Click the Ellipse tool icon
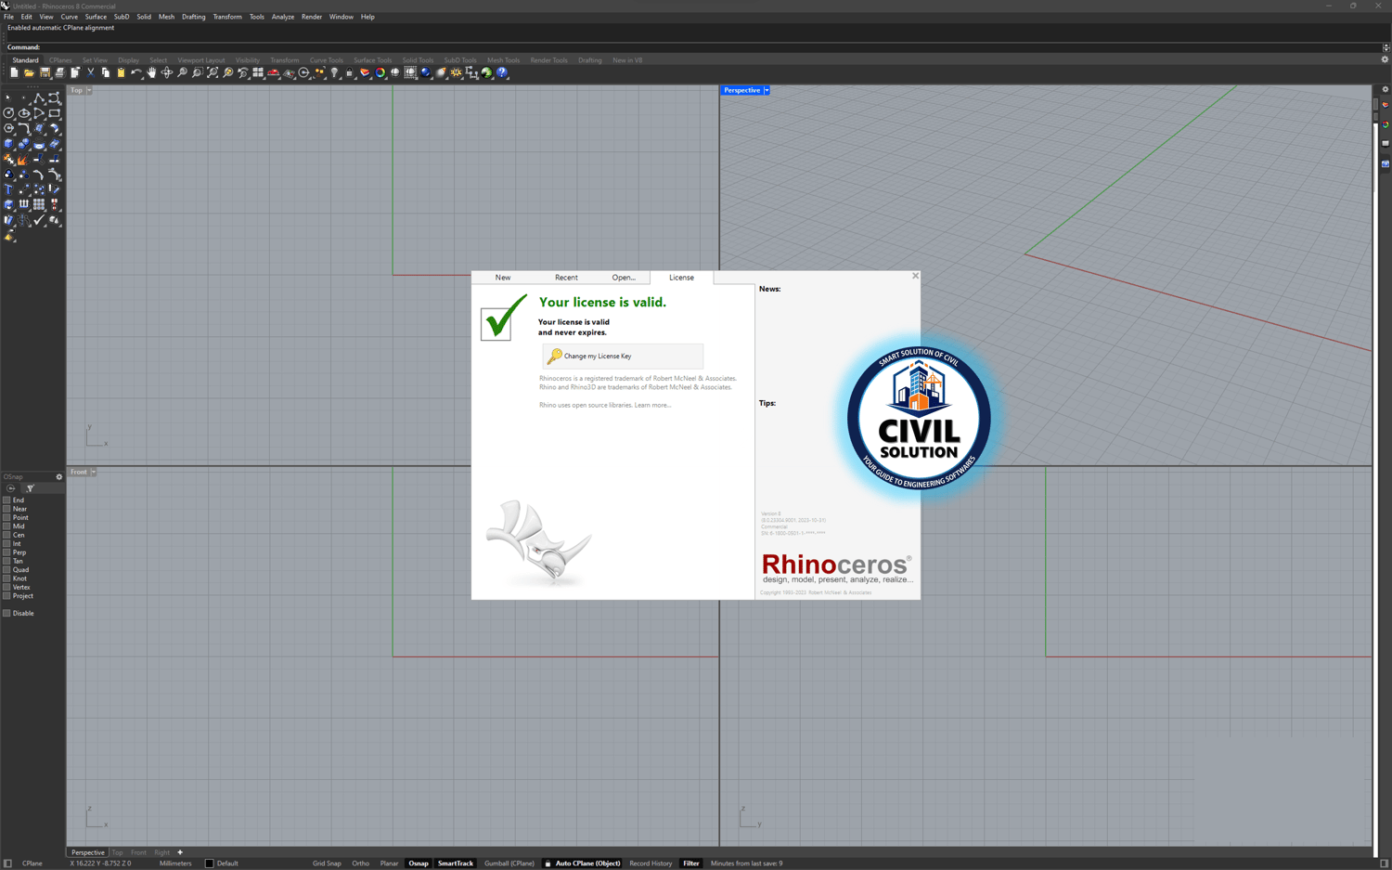The height and width of the screenshot is (870, 1392). pos(24,113)
